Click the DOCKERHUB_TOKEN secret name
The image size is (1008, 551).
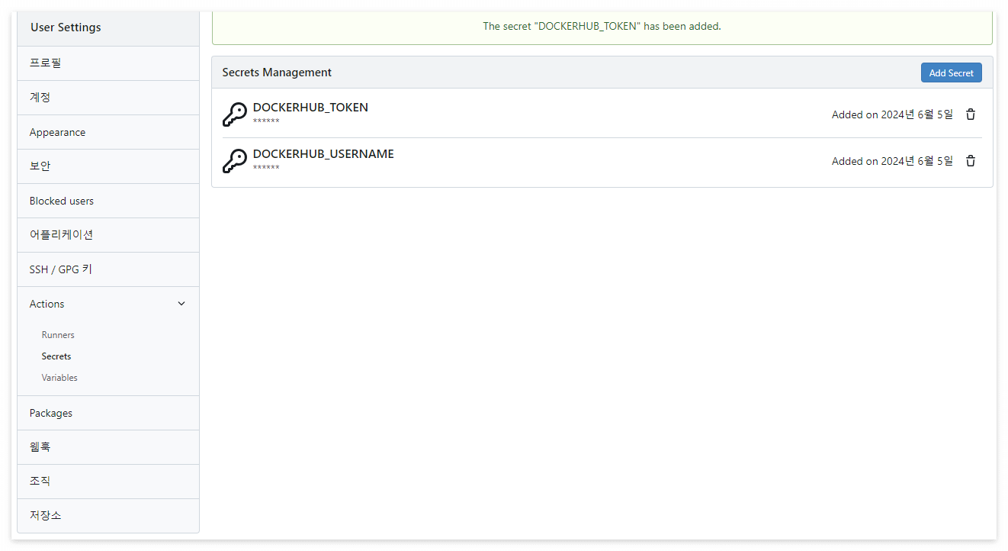coord(310,108)
